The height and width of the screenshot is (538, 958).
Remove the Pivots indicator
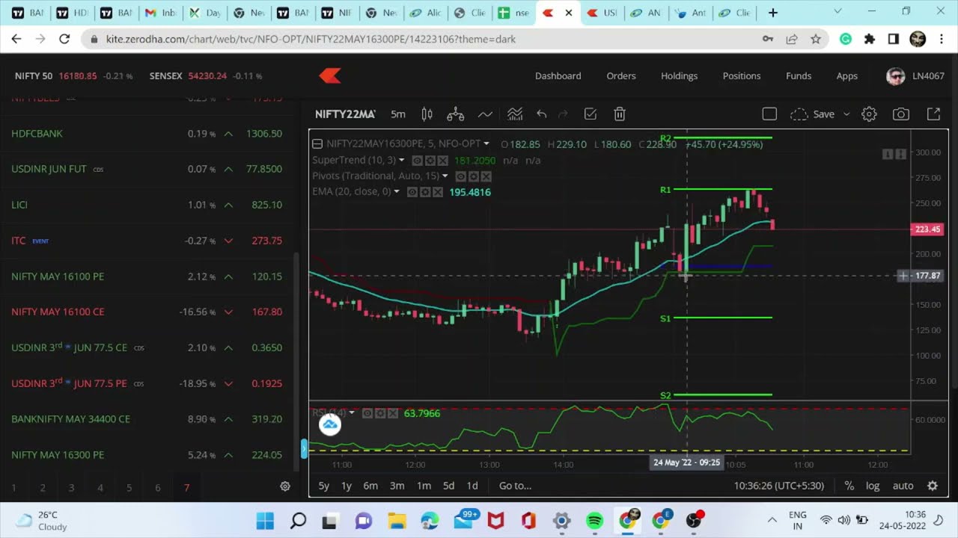tap(486, 176)
